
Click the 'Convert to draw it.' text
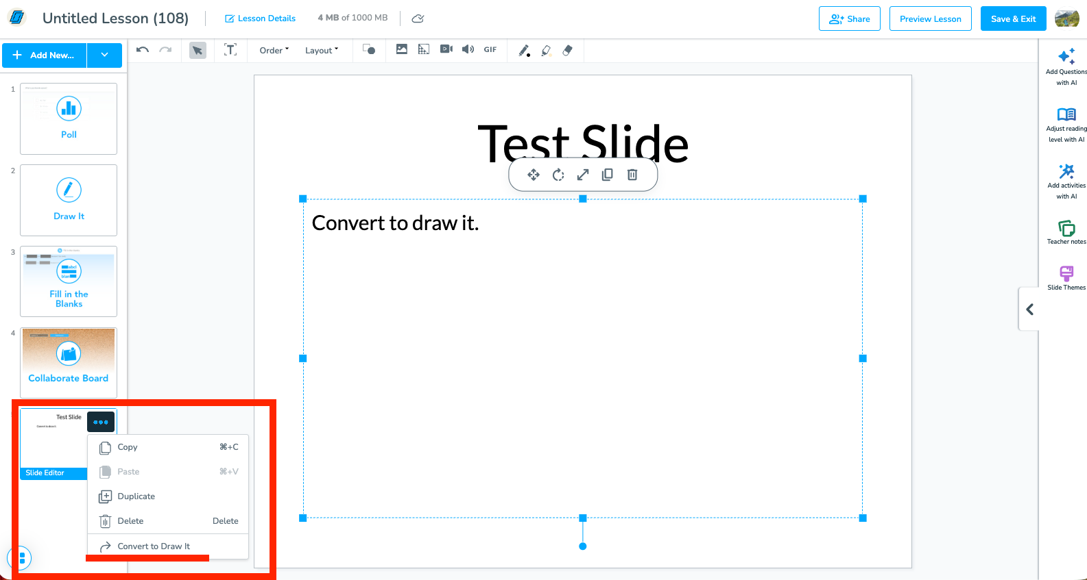click(395, 223)
